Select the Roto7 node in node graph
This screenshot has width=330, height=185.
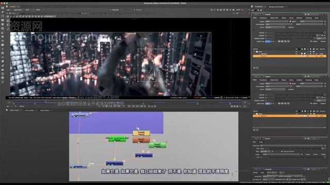click(157, 145)
